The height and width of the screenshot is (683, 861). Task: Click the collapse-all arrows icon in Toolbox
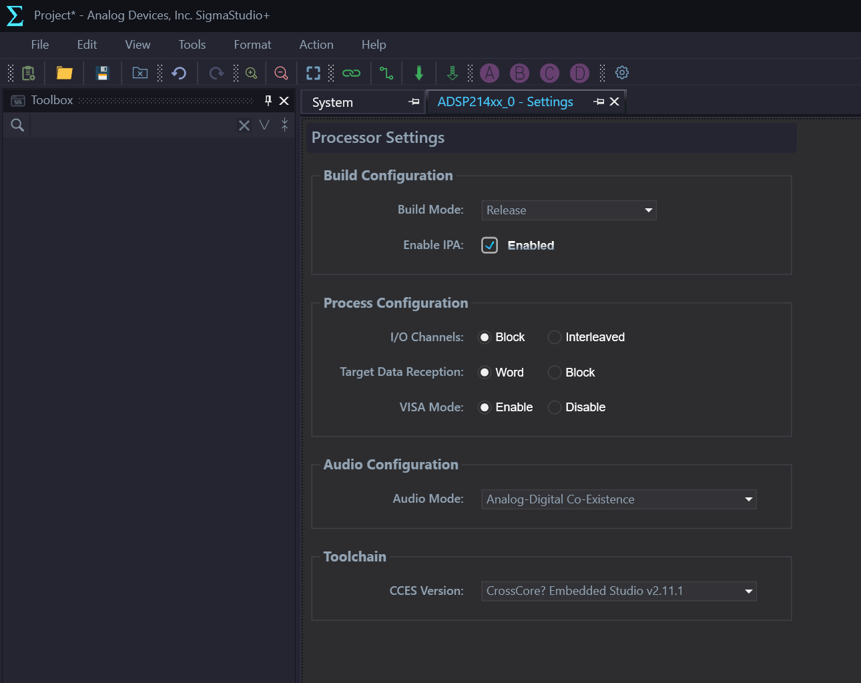(285, 125)
